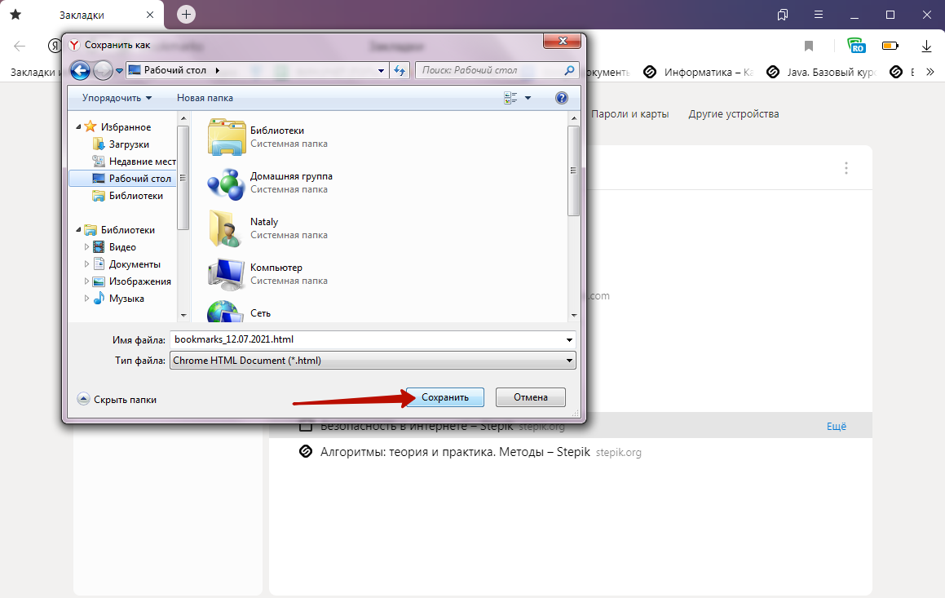Switch to Пароли и карты tab
Screen dimensions: 945x598
[x=629, y=114]
